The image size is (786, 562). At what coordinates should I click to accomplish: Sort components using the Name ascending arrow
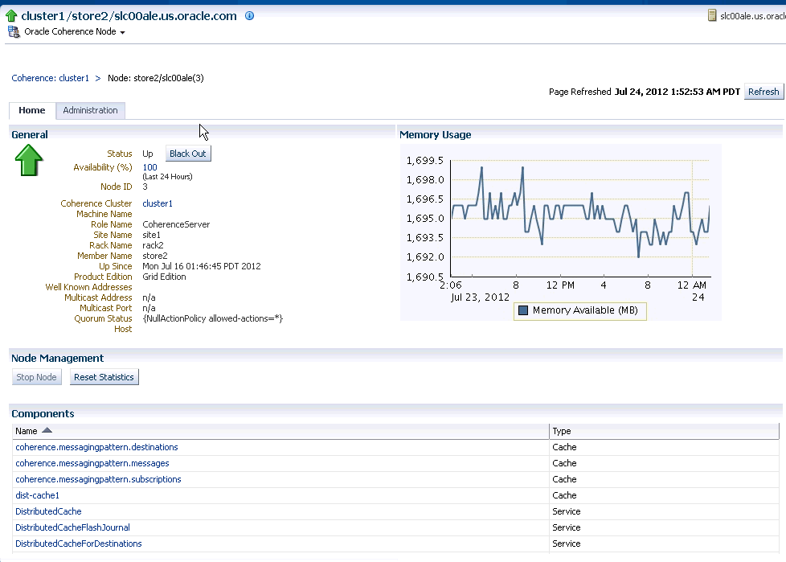click(47, 431)
